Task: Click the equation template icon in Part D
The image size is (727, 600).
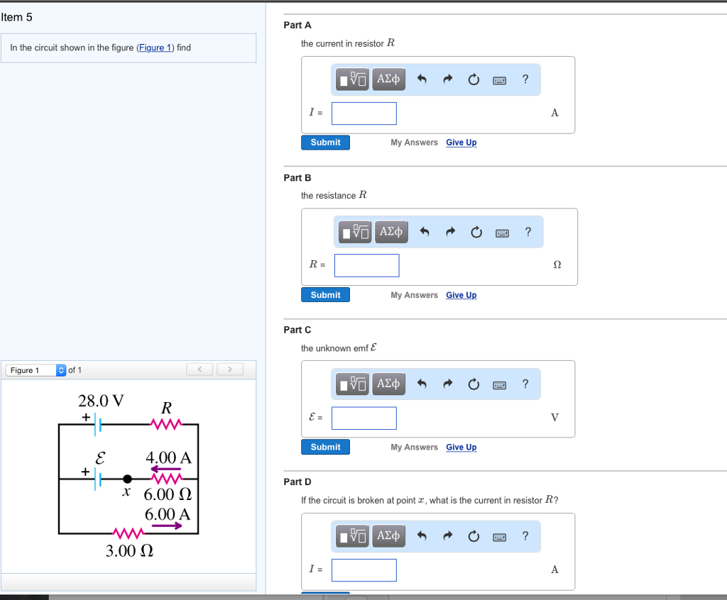Action: [351, 536]
